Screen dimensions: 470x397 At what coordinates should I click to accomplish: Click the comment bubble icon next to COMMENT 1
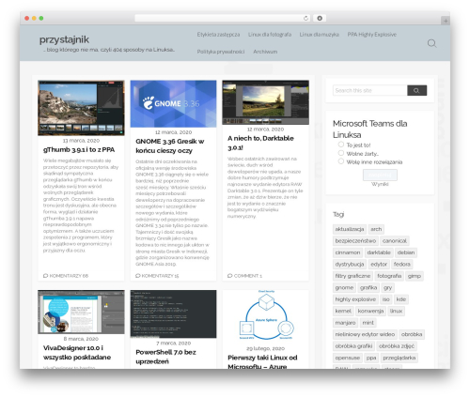click(229, 276)
